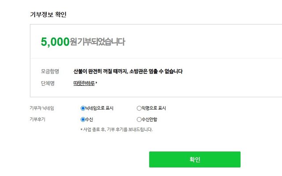Click the green 5,000 donation amount
This screenshot has width=282, height=176.
click(55, 42)
